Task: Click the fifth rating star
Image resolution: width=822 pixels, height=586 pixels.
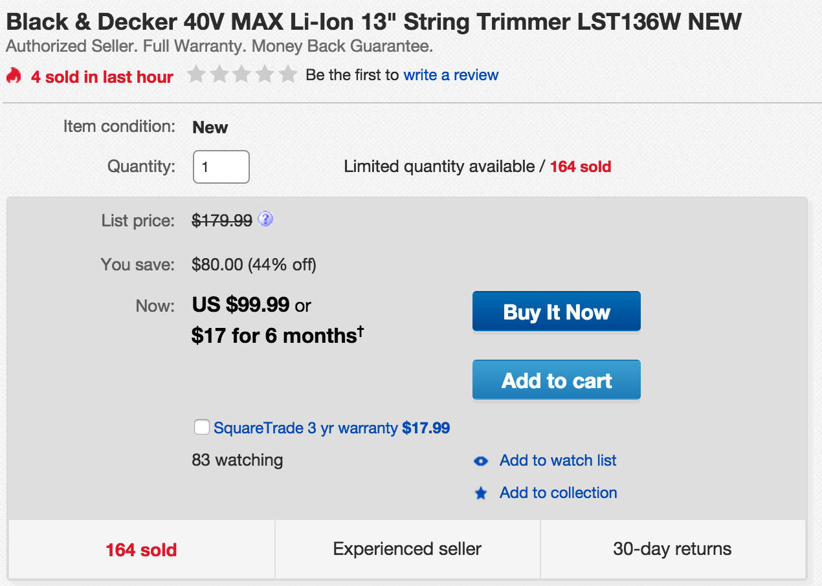Action: 288,75
